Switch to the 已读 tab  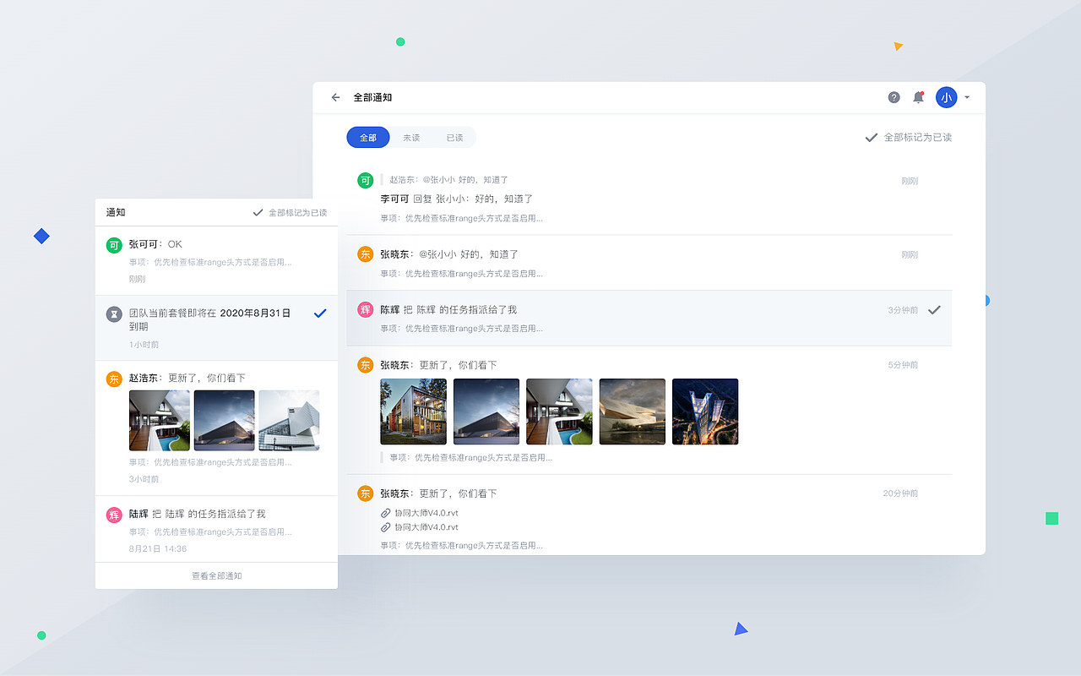[x=454, y=137]
